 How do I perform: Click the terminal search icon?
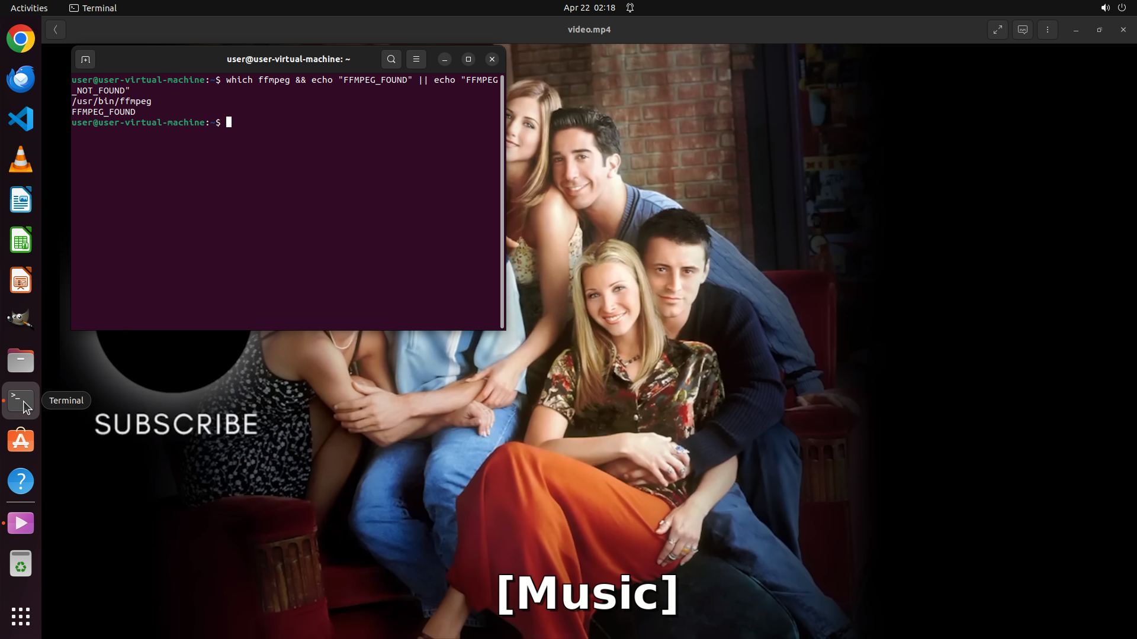point(391,59)
